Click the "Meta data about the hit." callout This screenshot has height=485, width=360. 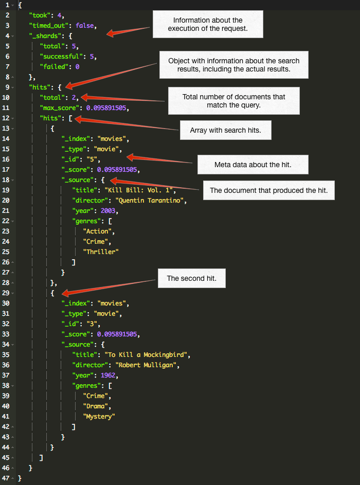(253, 165)
